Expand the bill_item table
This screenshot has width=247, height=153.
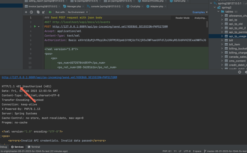222,44
